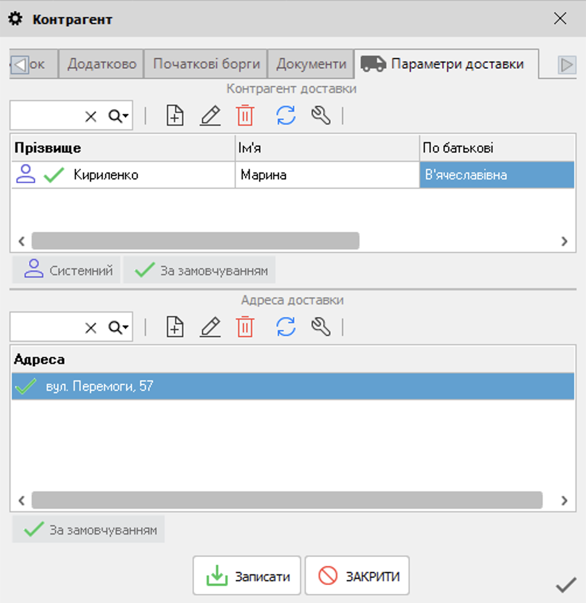Close the Контрагент window
The width and height of the screenshot is (586, 603).
pyautogui.click(x=560, y=19)
